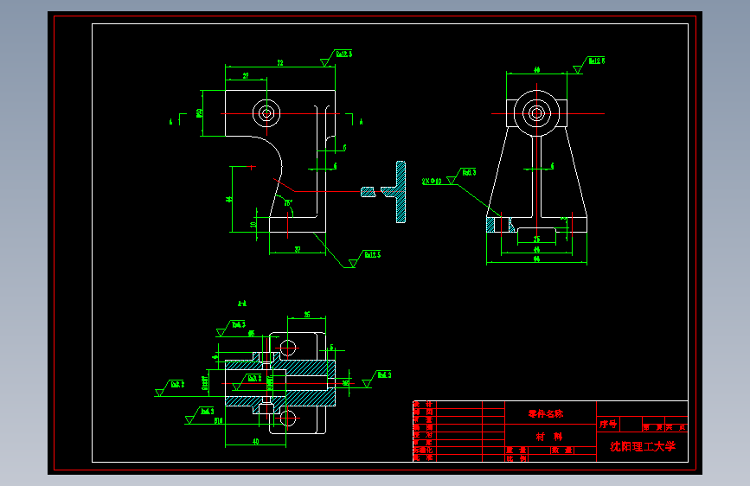Click the '27' dimension in front view
750x486 pixels.
[x=246, y=75]
